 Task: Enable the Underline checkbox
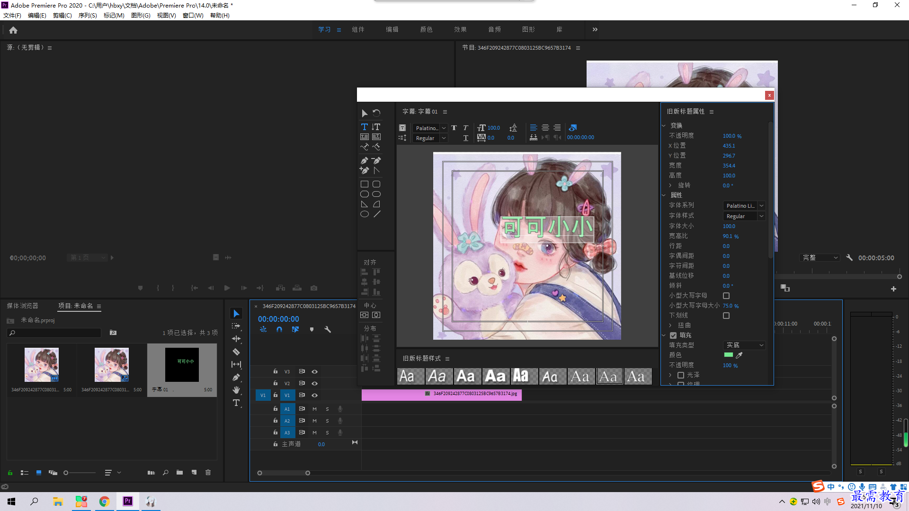pyautogui.click(x=726, y=316)
